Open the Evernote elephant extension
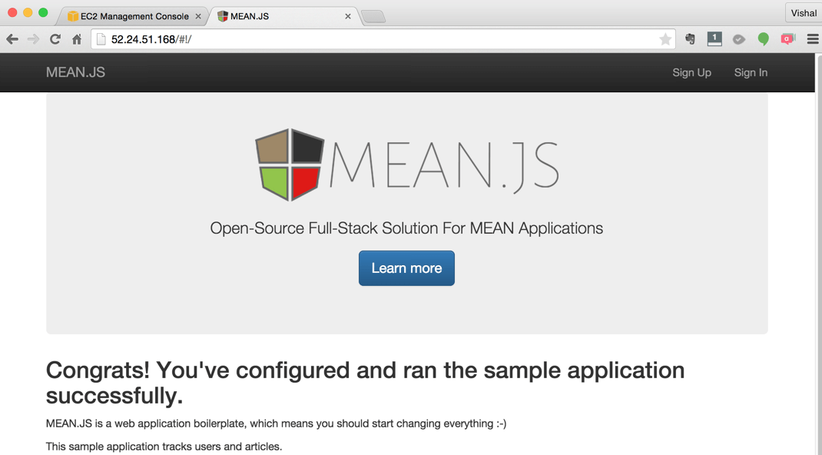 pyautogui.click(x=690, y=38)
